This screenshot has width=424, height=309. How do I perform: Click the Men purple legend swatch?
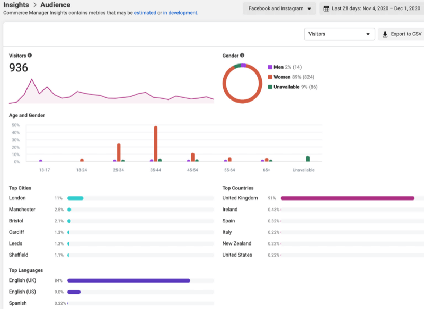[x=270, y=67]
